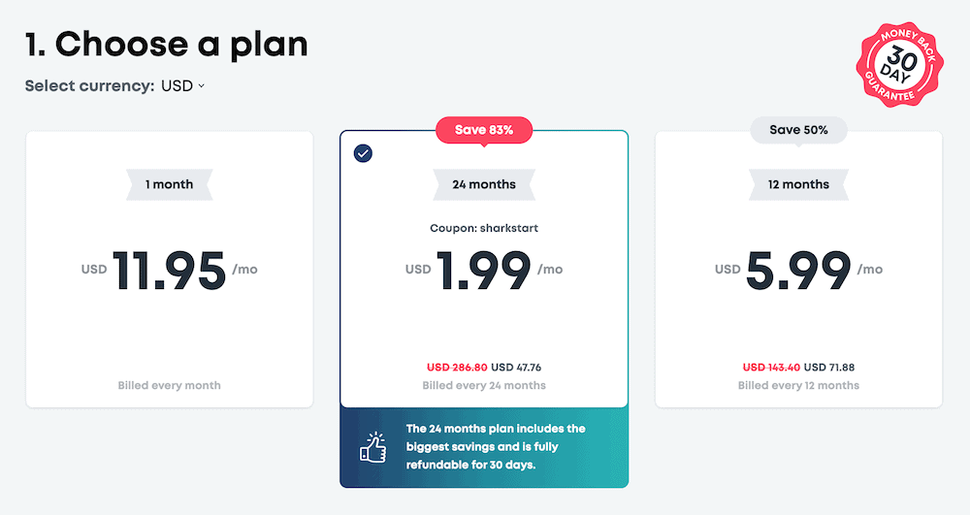This screenshot has height=515, width=970.
Task: Click the crossed-out USD 143.40 price
Action: (772, 368)
